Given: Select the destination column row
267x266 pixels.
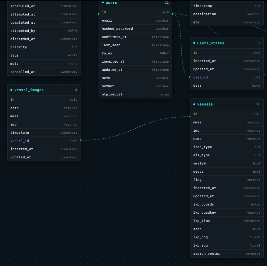Looking at the screenshot, I should point(227,14).
